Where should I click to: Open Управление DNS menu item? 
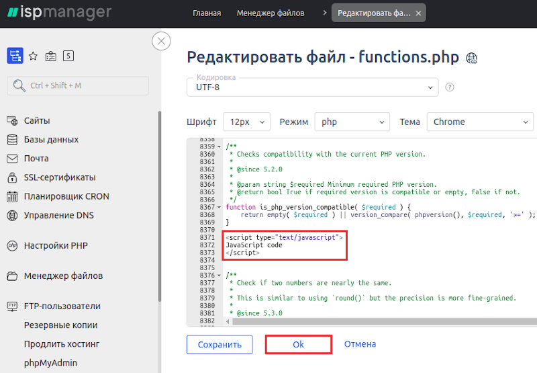coord(59,215)
